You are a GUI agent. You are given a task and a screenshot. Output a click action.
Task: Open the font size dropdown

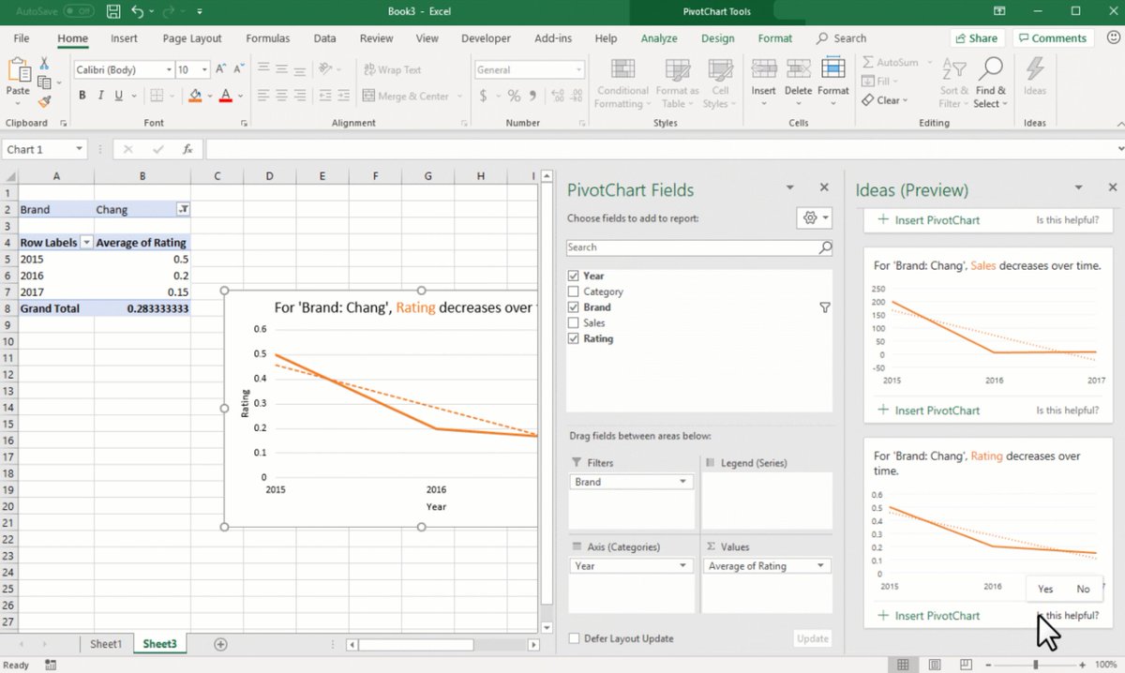[x=205, y=69]
